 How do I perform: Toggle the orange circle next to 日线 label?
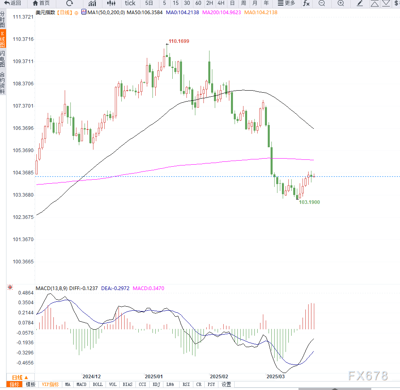pyautogui.click(x=76, y=13)
